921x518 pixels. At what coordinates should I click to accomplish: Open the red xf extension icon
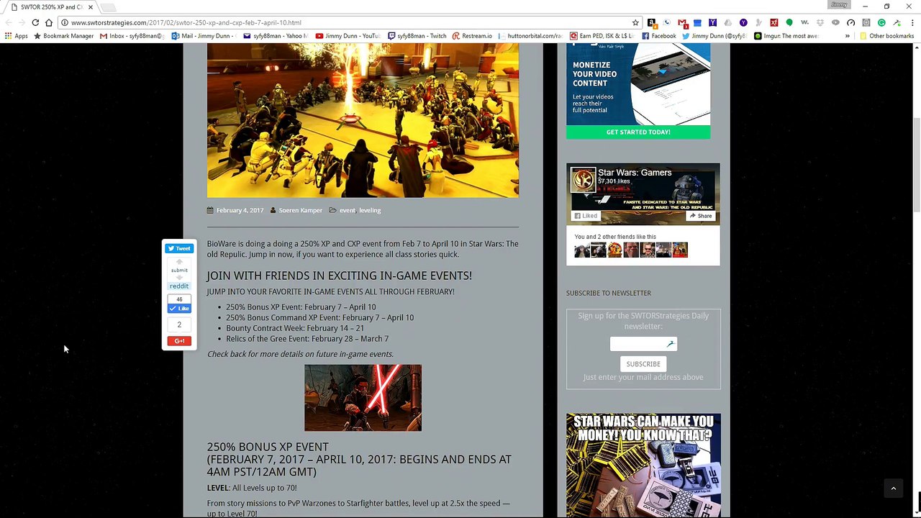click(773, 22)
